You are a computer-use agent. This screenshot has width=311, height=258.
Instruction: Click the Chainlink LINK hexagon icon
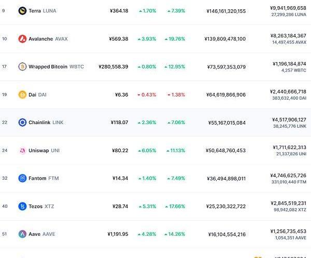point(22,123)
